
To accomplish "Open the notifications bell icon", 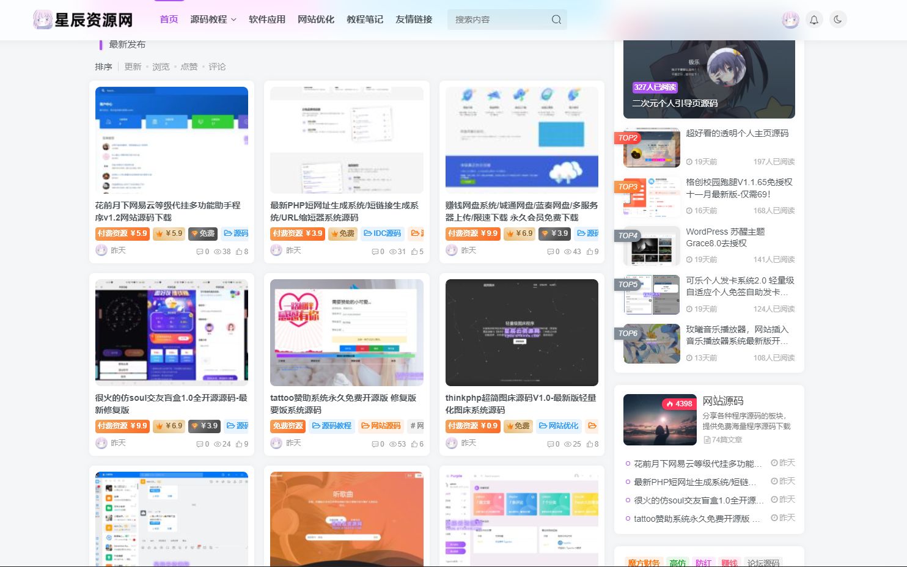I will pyautogui.click(x=814, y=20).
